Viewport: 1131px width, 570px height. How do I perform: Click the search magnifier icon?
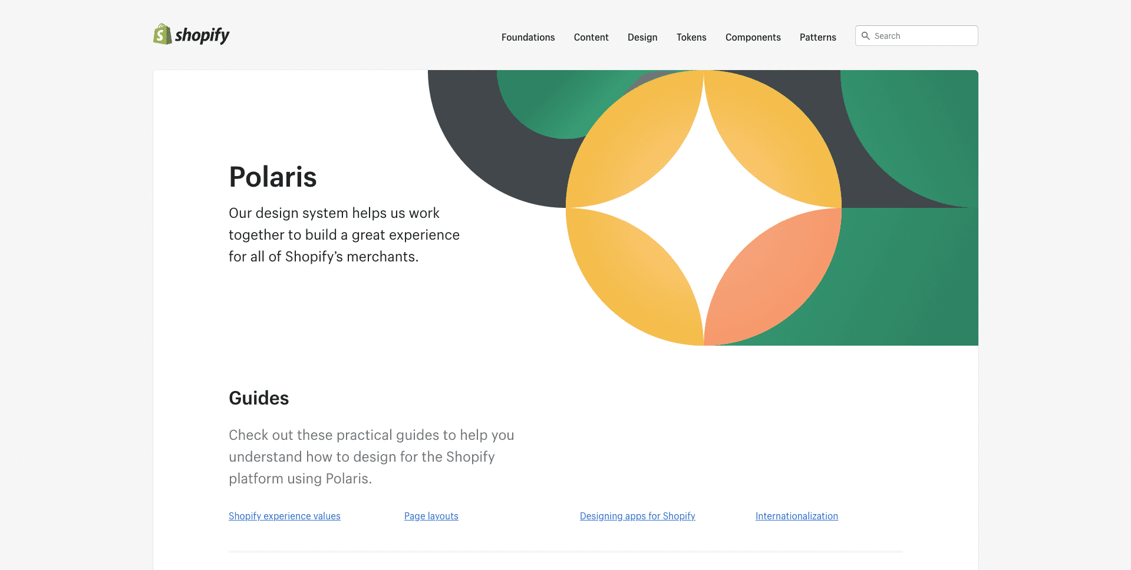coord(865,36)
